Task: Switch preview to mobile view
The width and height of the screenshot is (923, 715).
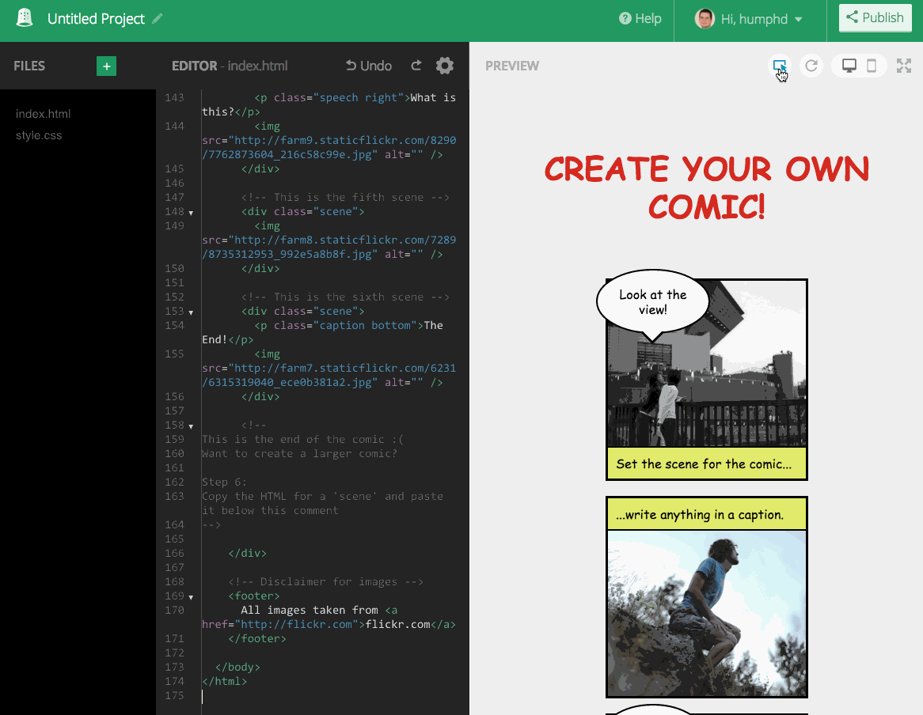Action: pos(869,66)
